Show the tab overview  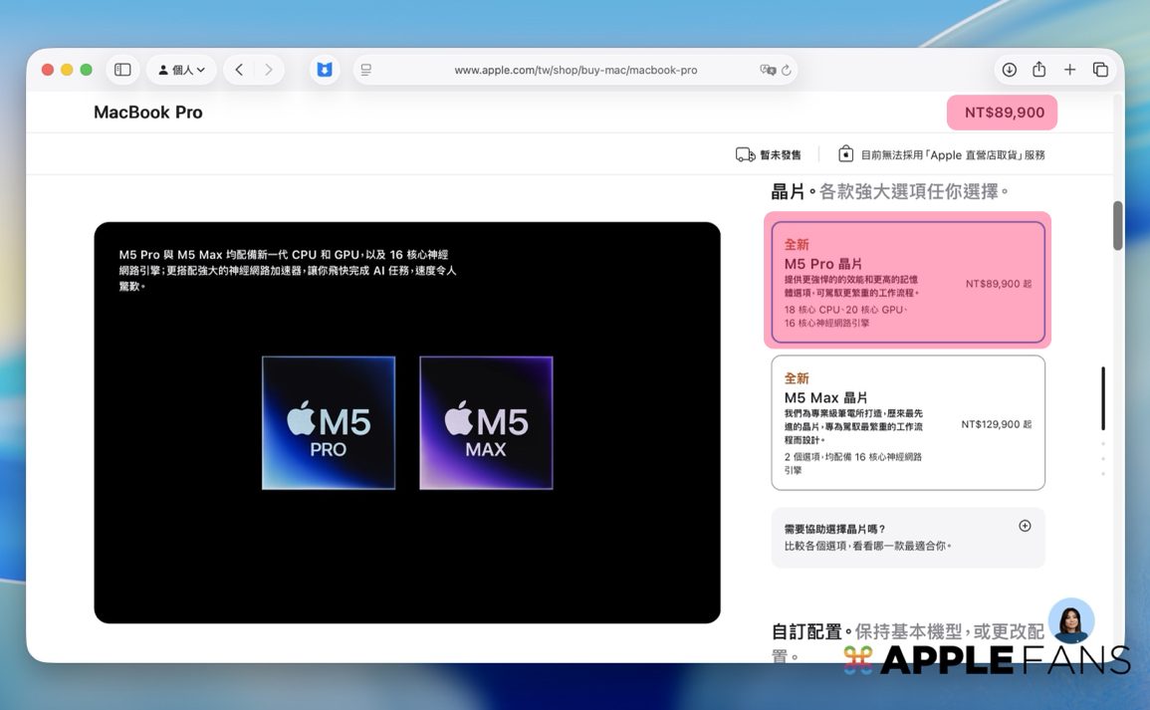pyautogui.click(x=1100, y=70)
